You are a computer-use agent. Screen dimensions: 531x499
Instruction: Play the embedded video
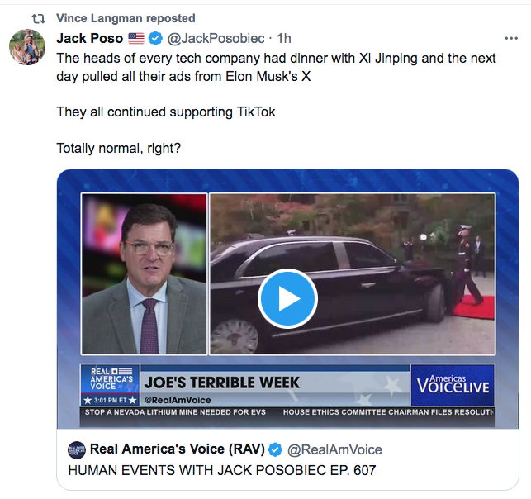pyautogui.click(x=287, y=299)
